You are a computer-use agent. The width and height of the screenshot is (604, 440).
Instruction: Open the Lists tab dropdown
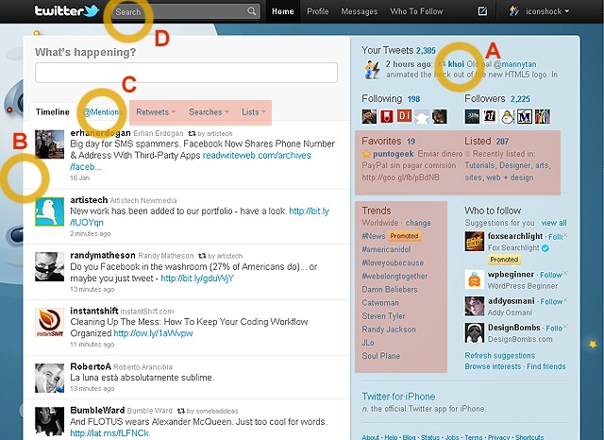click(x=253, y=112)
